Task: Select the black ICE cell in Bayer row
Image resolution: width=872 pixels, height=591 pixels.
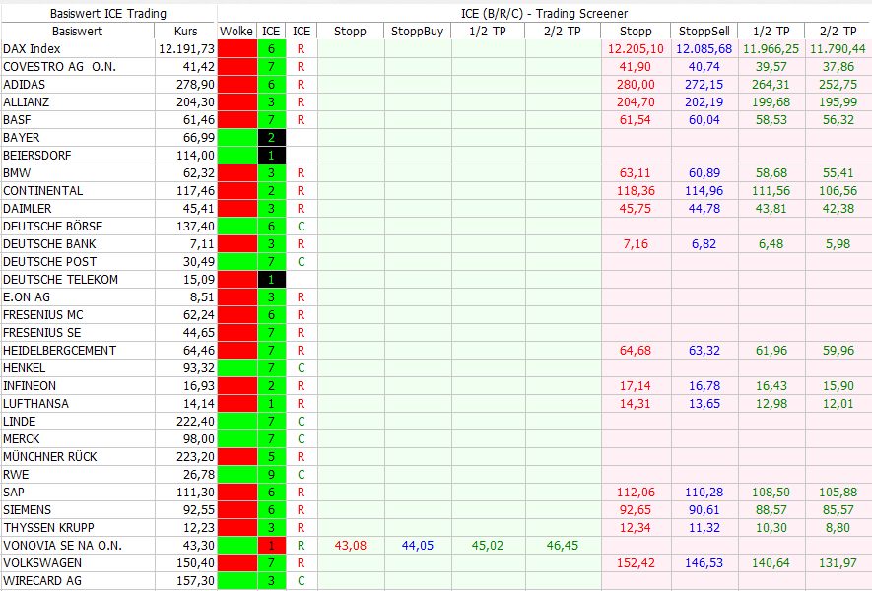Action: 271,138
